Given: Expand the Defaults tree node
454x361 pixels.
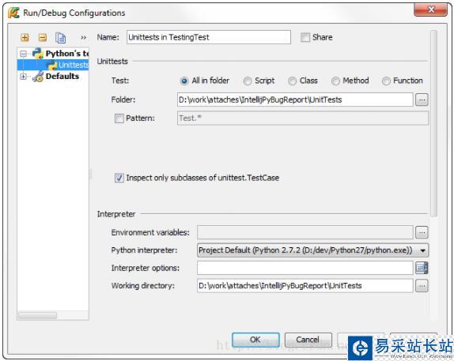Looking at the screenshot, I should pos(23,77).
